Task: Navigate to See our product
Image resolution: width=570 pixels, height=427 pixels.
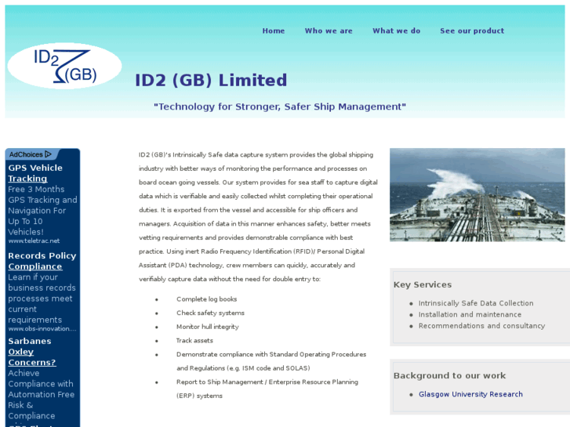Action: [x=472, y=31]
